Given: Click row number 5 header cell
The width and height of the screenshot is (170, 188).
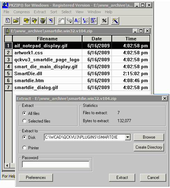Looking at the screenshot, I should click(8, 73).
